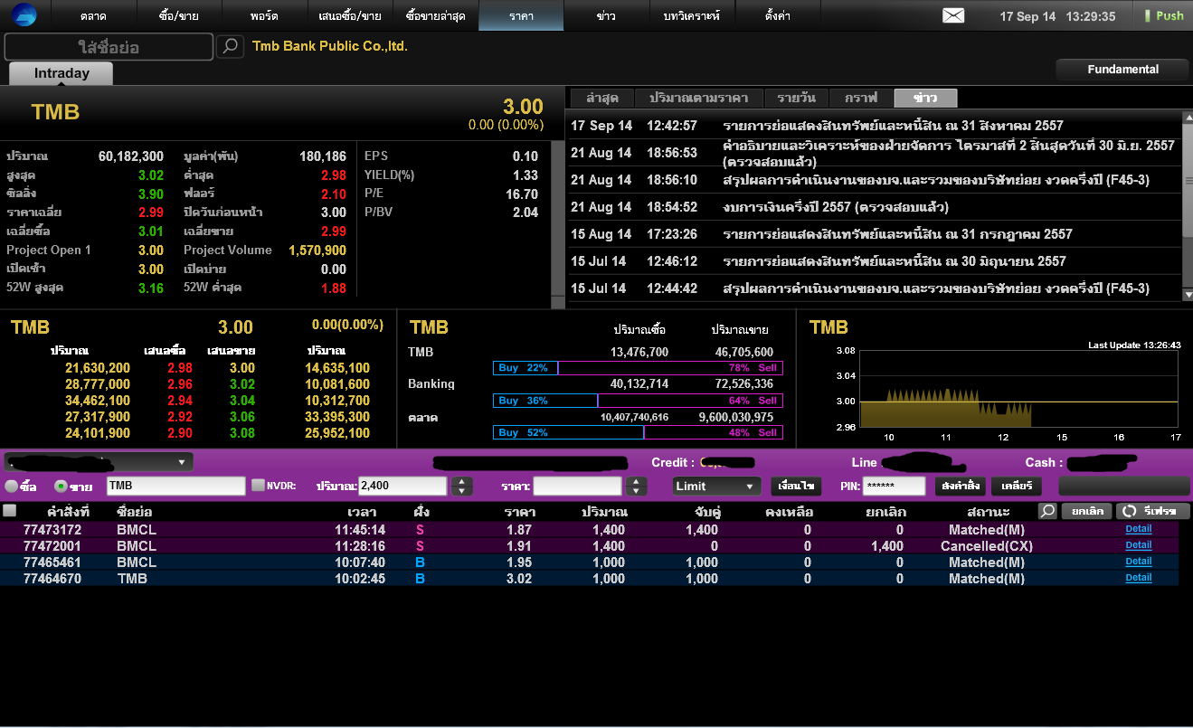Click the offer price 3.02 in order book

pos(241,384)
